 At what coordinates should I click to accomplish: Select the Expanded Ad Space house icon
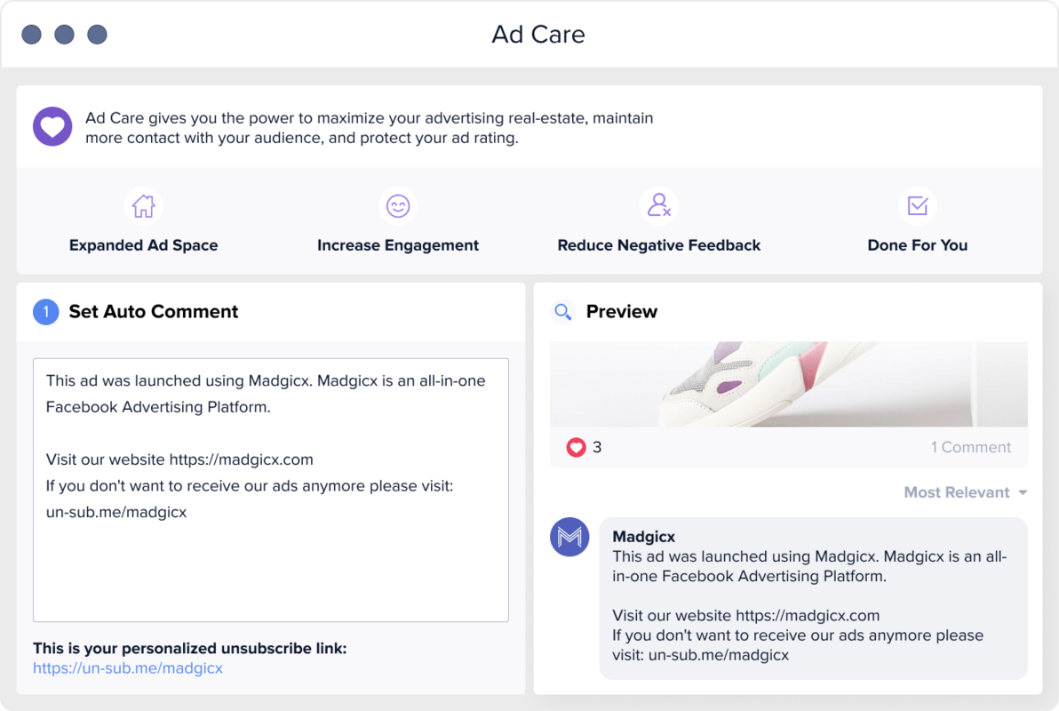tap(144, 205)
